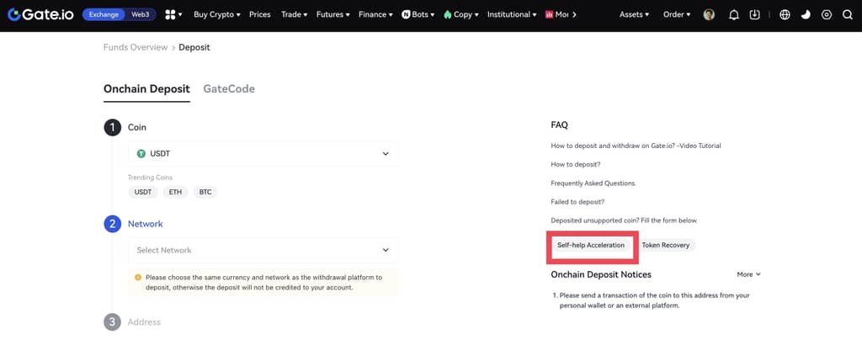Image resolution: width=862 pixels, height=340 pixels.
Task: Click the search magnifier icon
Action: (x=847, y=14)
